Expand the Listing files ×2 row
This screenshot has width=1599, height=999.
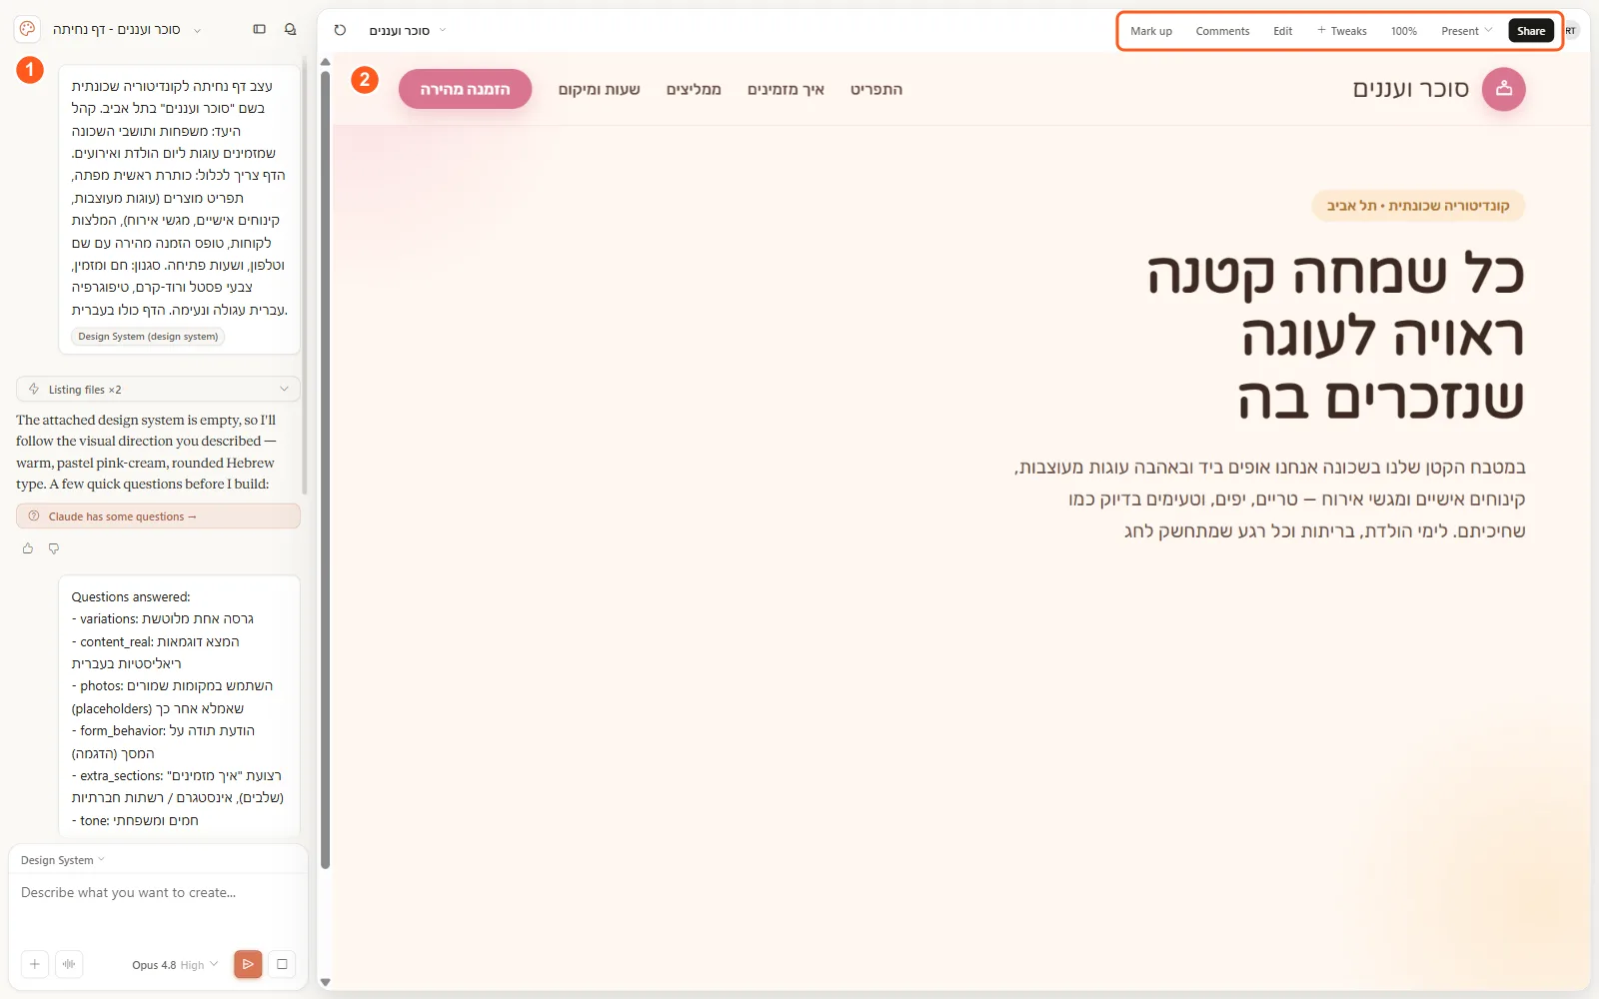click(158, 389)
